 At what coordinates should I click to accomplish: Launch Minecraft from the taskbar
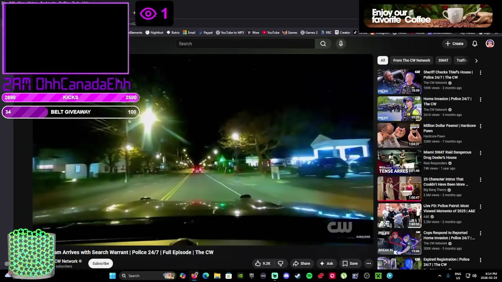click(x=378, y=276)
